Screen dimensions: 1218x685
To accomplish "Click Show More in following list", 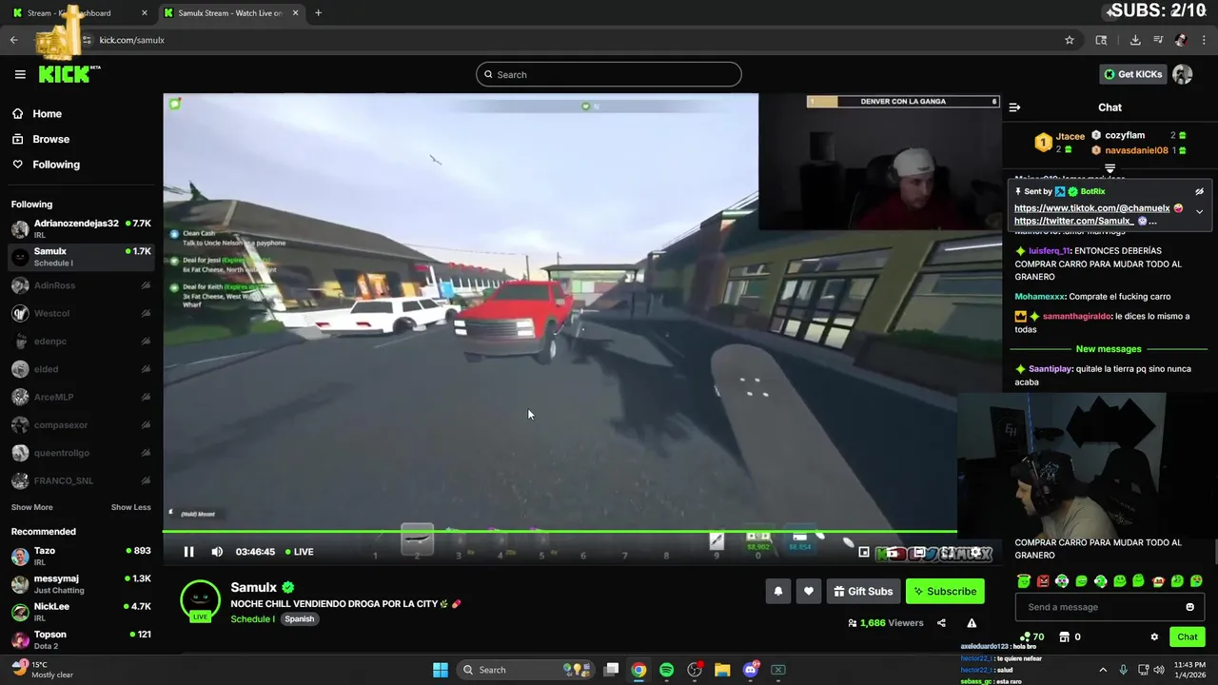I will [31, 507].
